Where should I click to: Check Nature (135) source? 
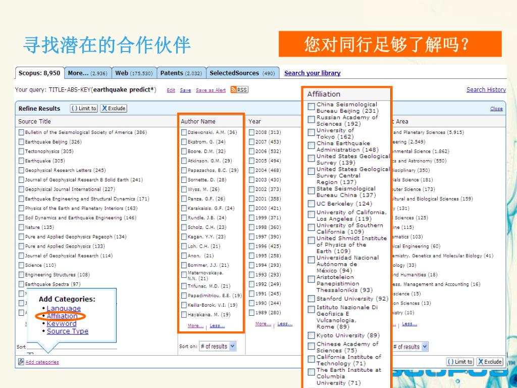point(21,227)
